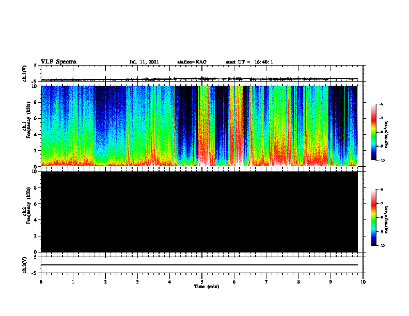
Task: Click inside the black ch.2 spectrogram panel
Action: 199,212
